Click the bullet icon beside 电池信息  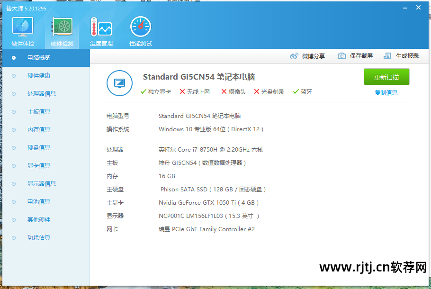pyautogui.click(x=14, y=202)
